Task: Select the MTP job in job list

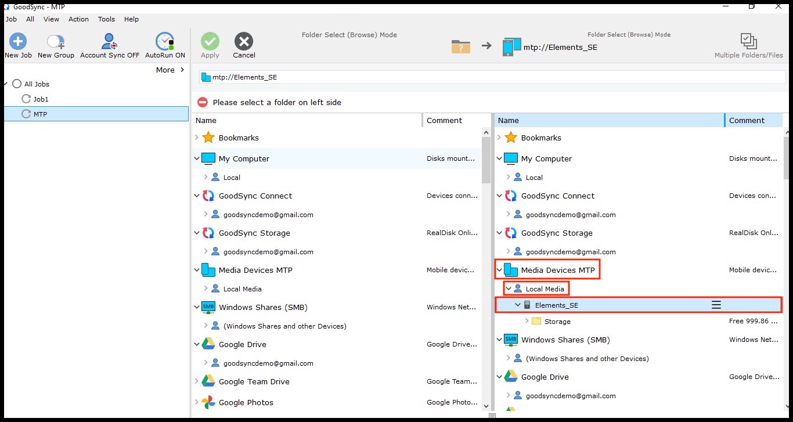Action: click(x=40, y=114)
